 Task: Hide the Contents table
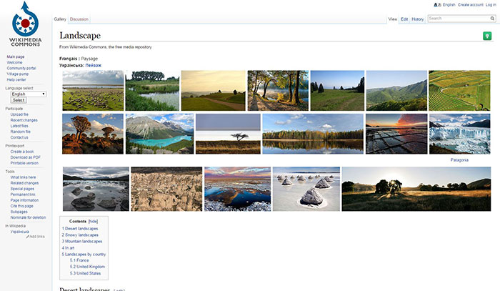[x=93, y=222]
